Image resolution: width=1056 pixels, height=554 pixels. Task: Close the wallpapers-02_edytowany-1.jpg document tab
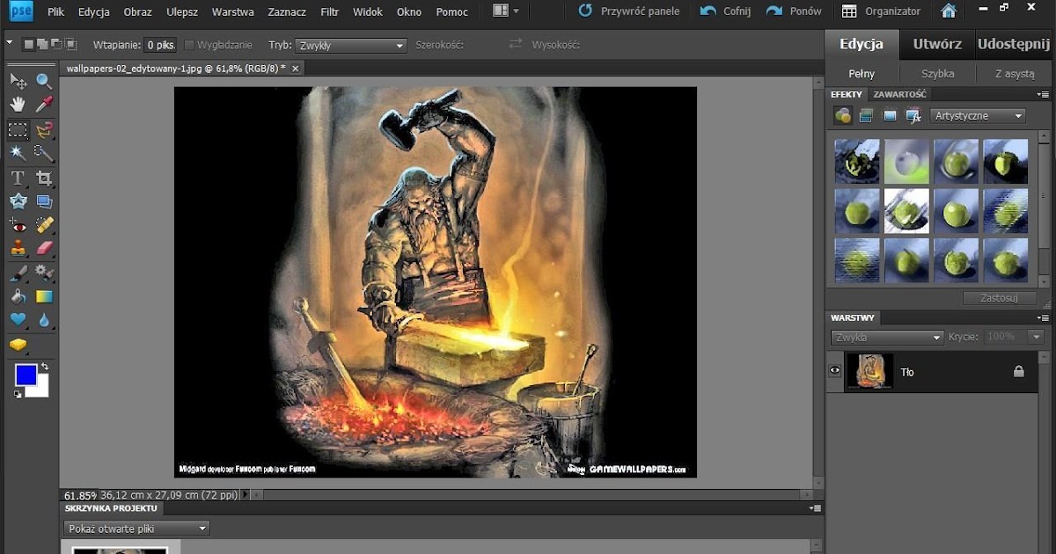(x=296, y=68)
